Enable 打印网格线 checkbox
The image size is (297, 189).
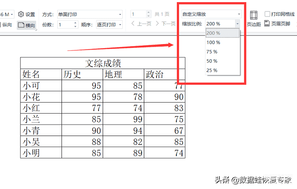click(267, 14)
